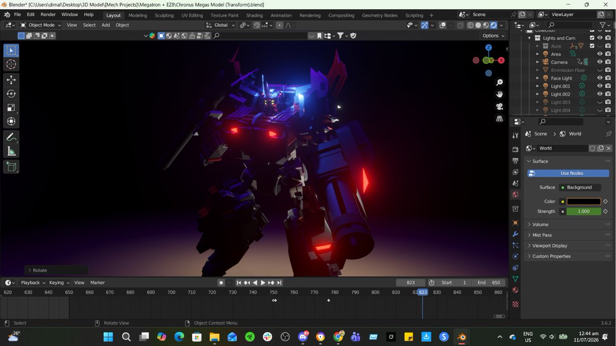This screenshot has height=346, width=616.
Task: Open the Keying dropdown in timeline
Action: coord(60,283)
